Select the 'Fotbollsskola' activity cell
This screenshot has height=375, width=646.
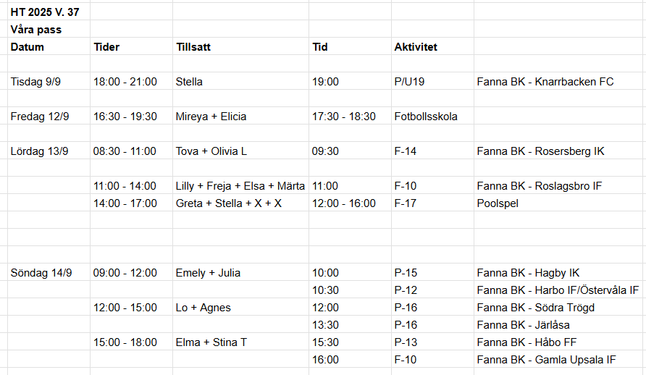point(426,117)
